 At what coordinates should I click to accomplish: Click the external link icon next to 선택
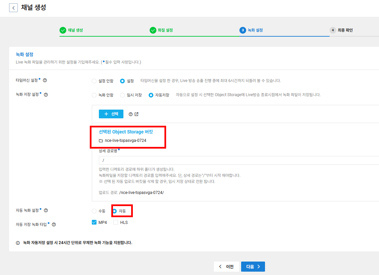[137, 114]
